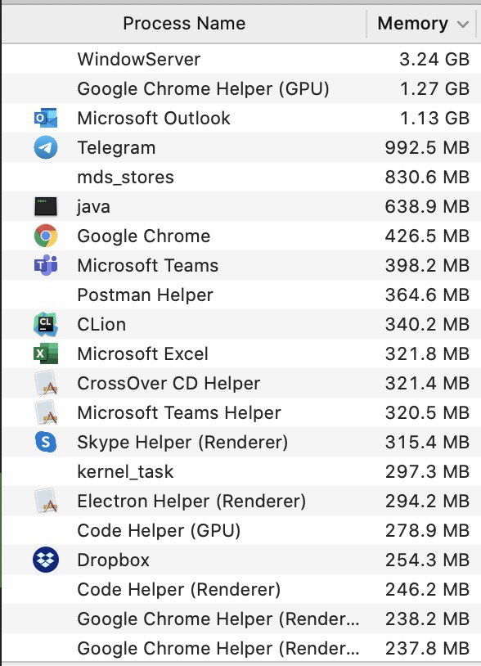Select the WindowServer process row
Image resolution: width=481 pixels, height=666 pixels.
point(240,59)
